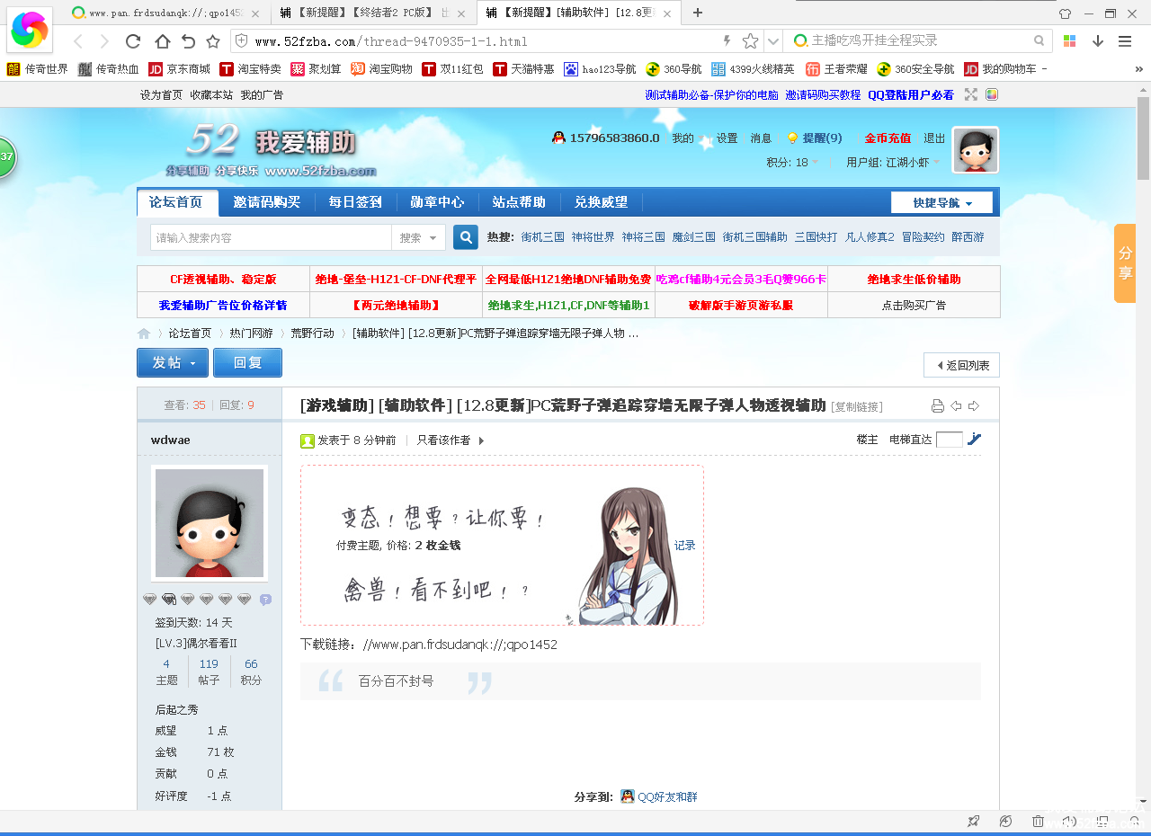Open the 提醒(9) notifications link
The image size is (1151, 836).
click(822, 138)
